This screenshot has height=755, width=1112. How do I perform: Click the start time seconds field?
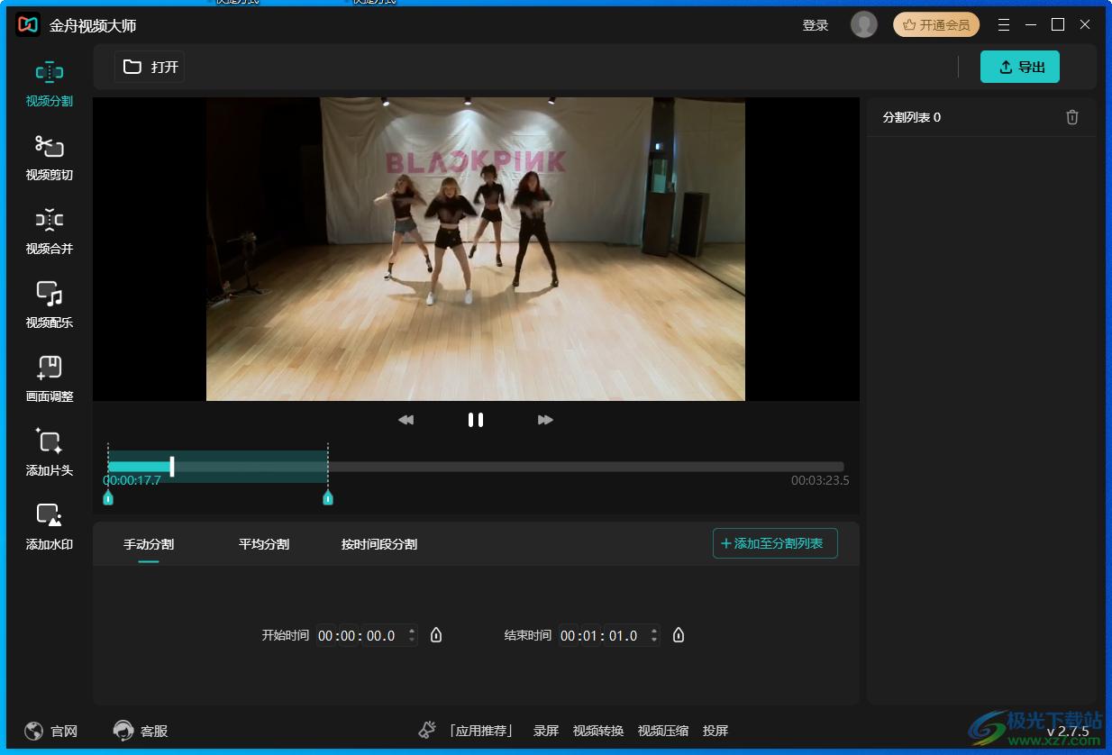point(381,635)
